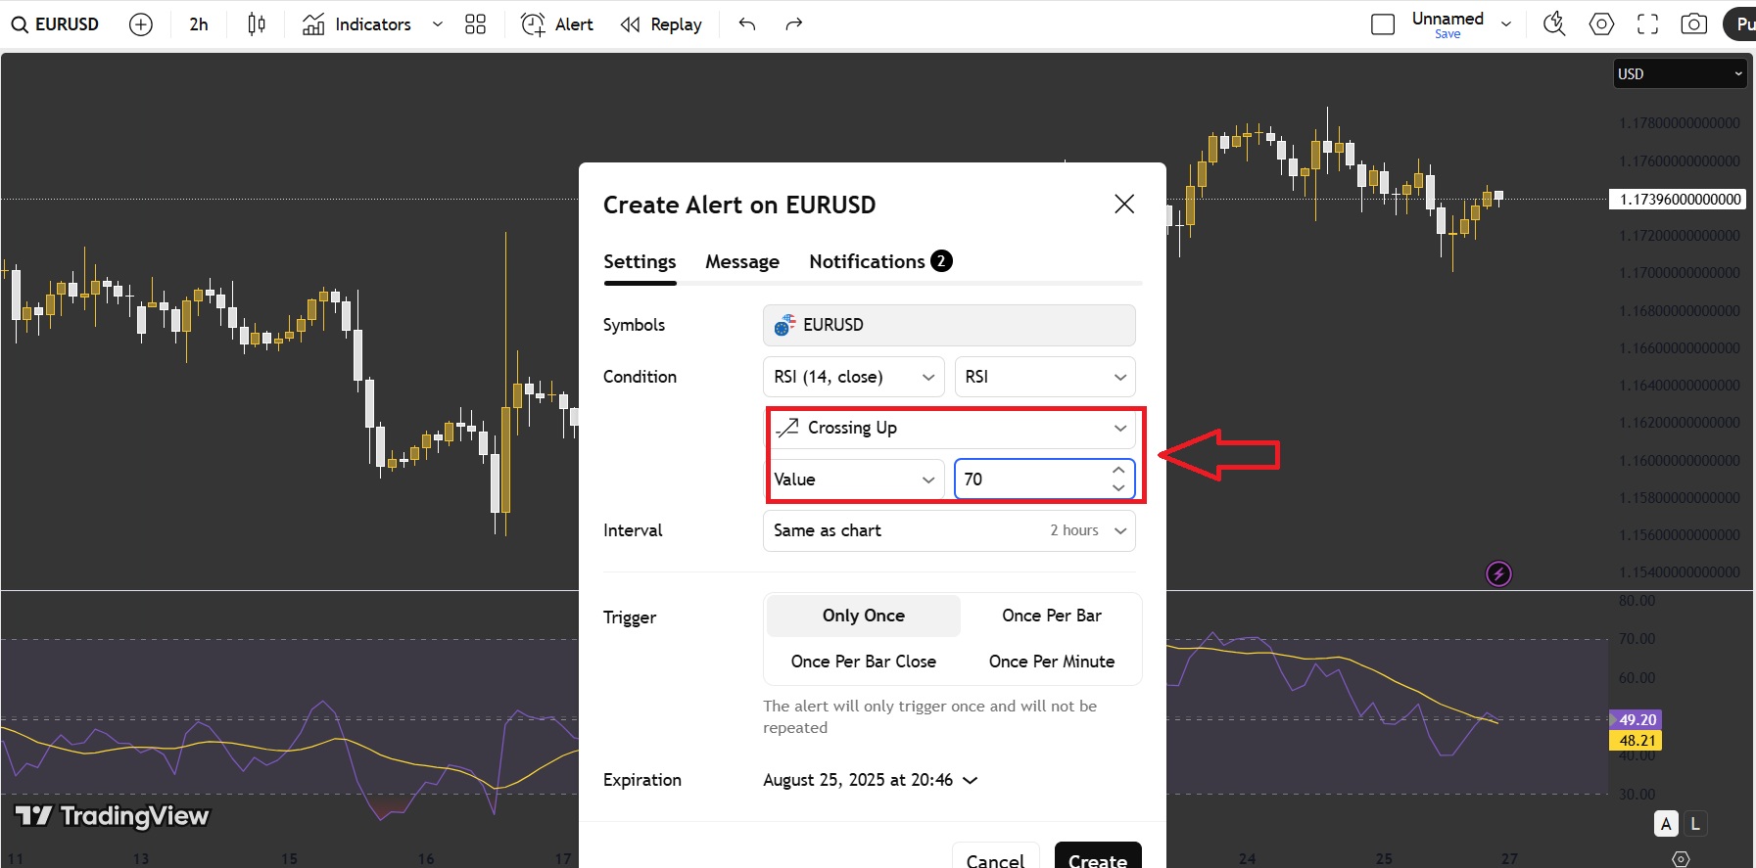The width and height of the screenshot is (1756, 868).
Task: Enter fullscreen mode with the corners icon
Action: (x=1647, y=24)
